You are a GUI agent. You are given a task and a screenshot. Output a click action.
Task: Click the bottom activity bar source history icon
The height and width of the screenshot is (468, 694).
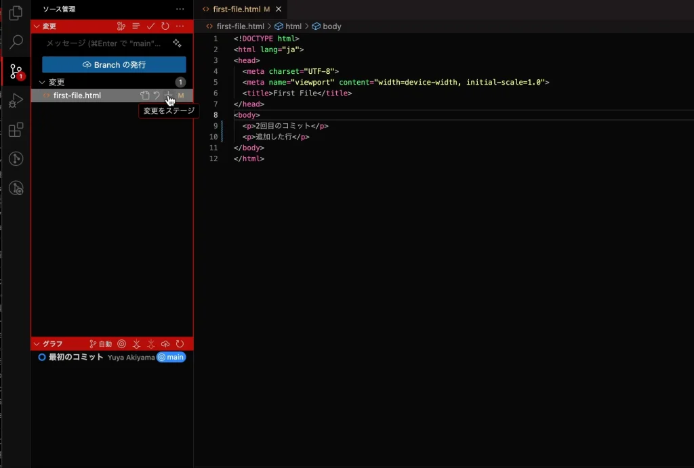pos(16,188)
